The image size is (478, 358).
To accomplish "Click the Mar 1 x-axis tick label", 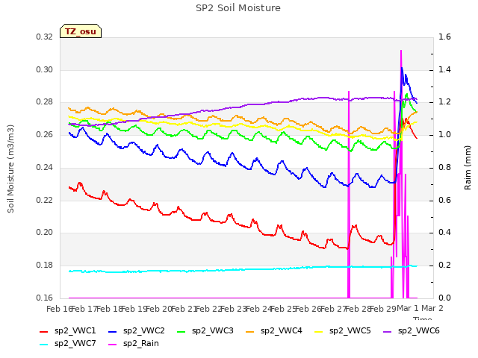I will [408, 308].
